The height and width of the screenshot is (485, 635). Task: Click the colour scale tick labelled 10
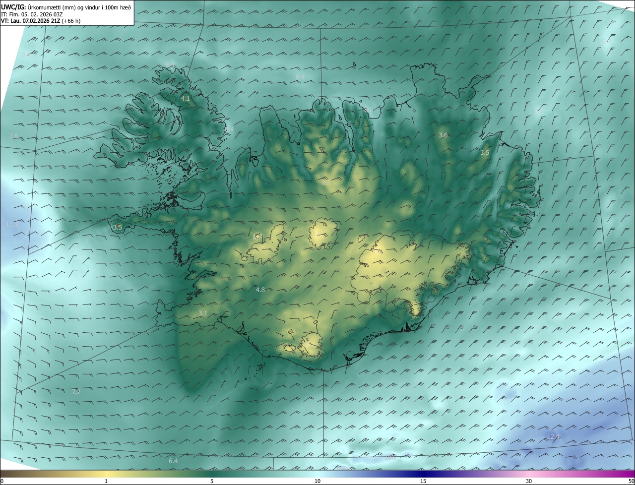317,481
